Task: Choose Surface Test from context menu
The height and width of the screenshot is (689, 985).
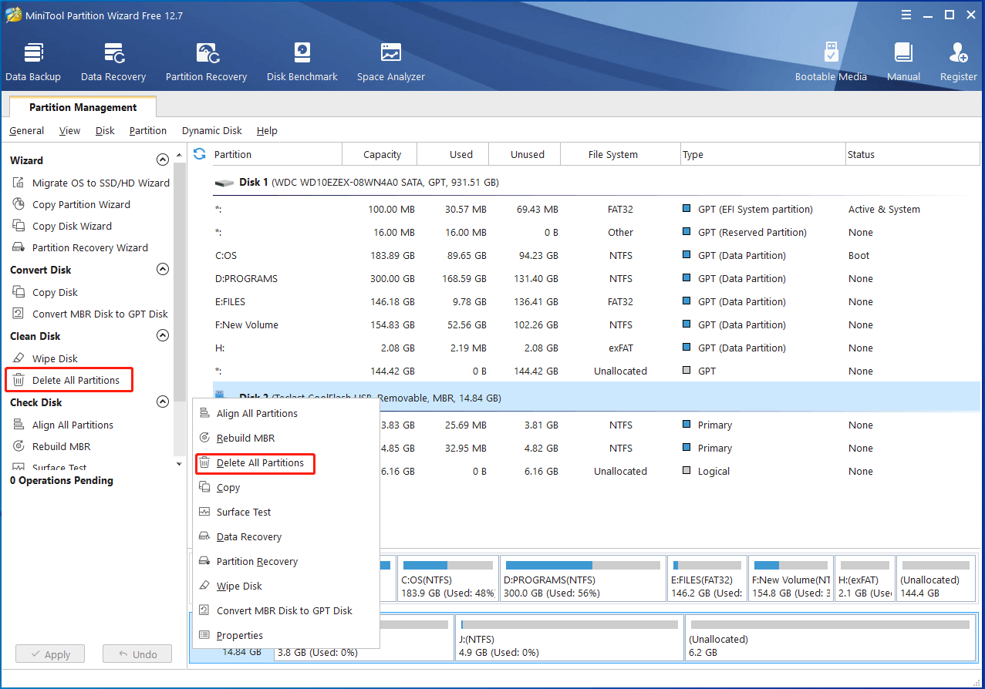Action: point(285,512)
